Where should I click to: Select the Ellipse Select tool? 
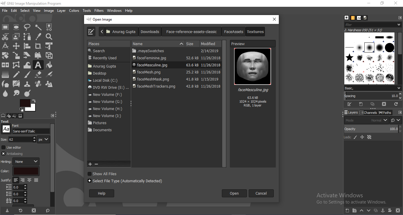[x=16, y=27]
